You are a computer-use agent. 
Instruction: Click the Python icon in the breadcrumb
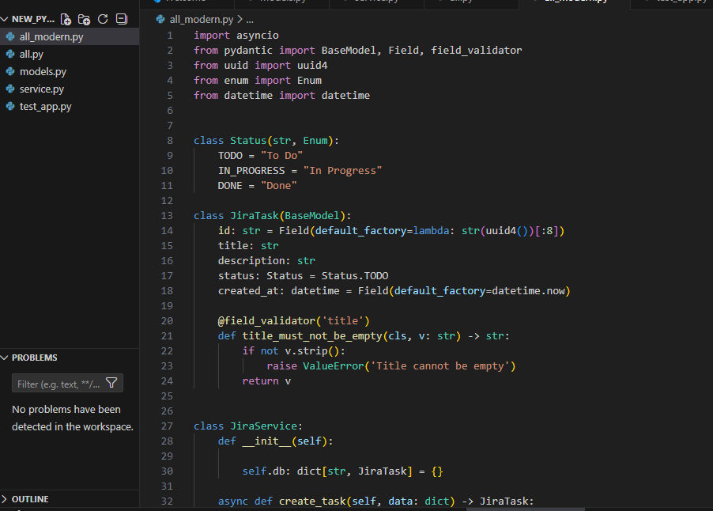[x=161, y=19]
